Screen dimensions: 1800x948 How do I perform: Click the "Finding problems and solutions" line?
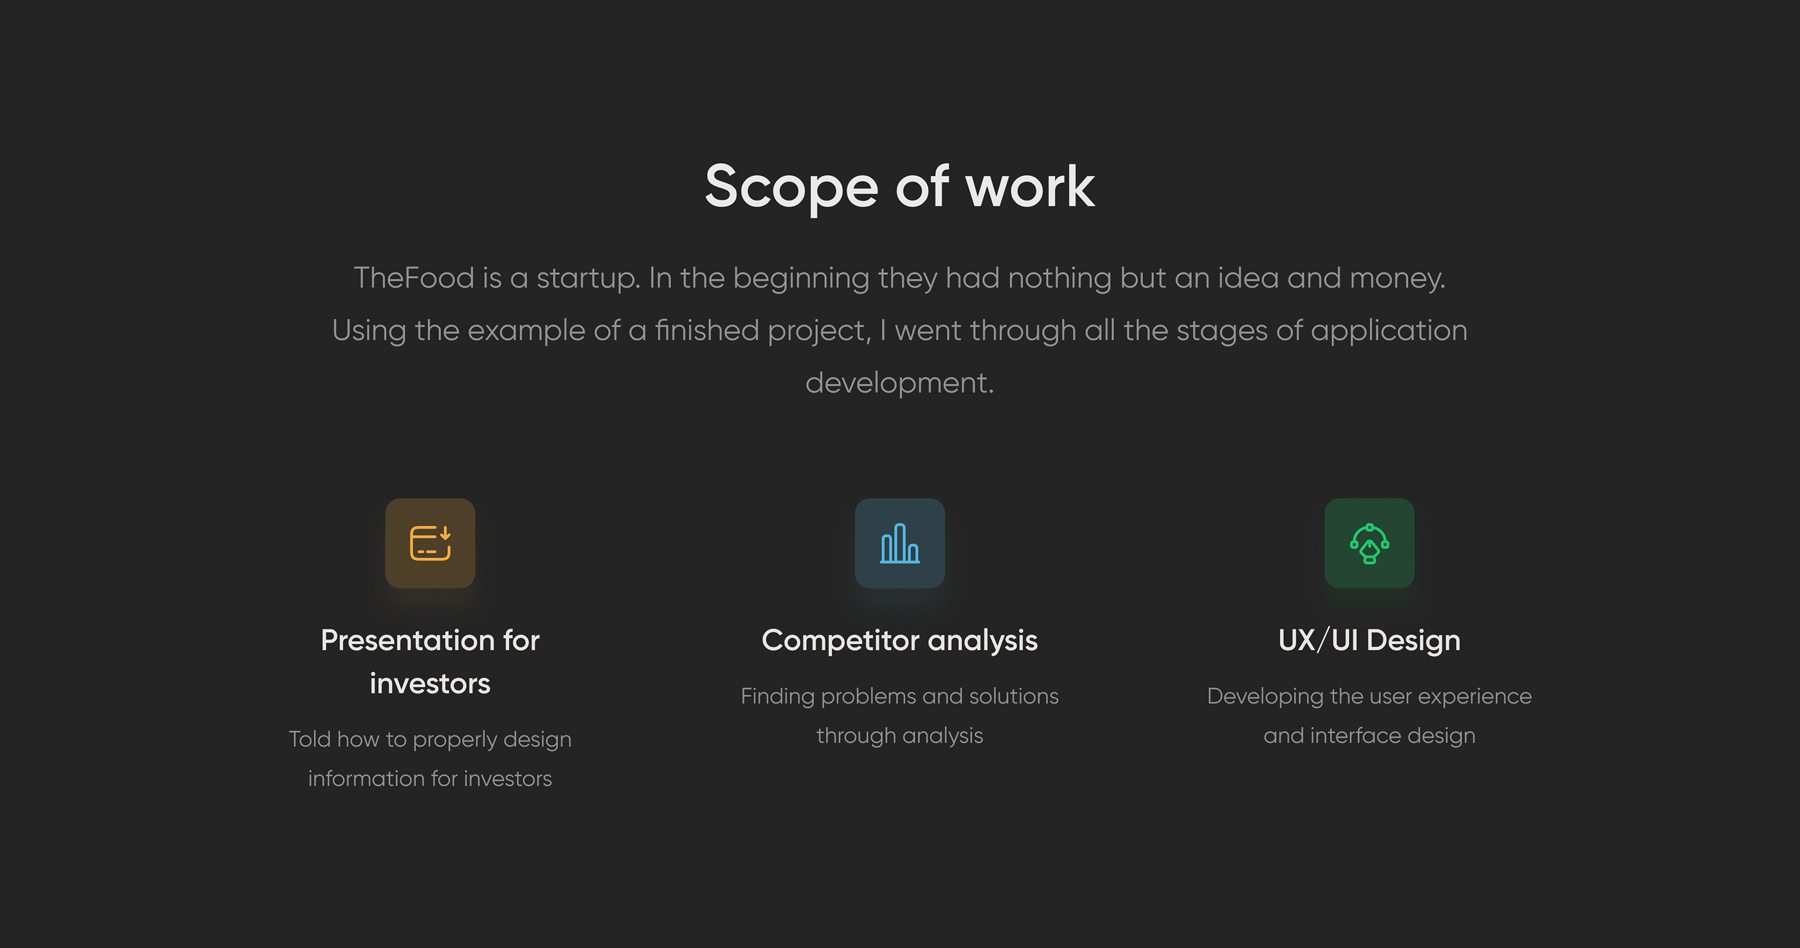tap(899, 696)
